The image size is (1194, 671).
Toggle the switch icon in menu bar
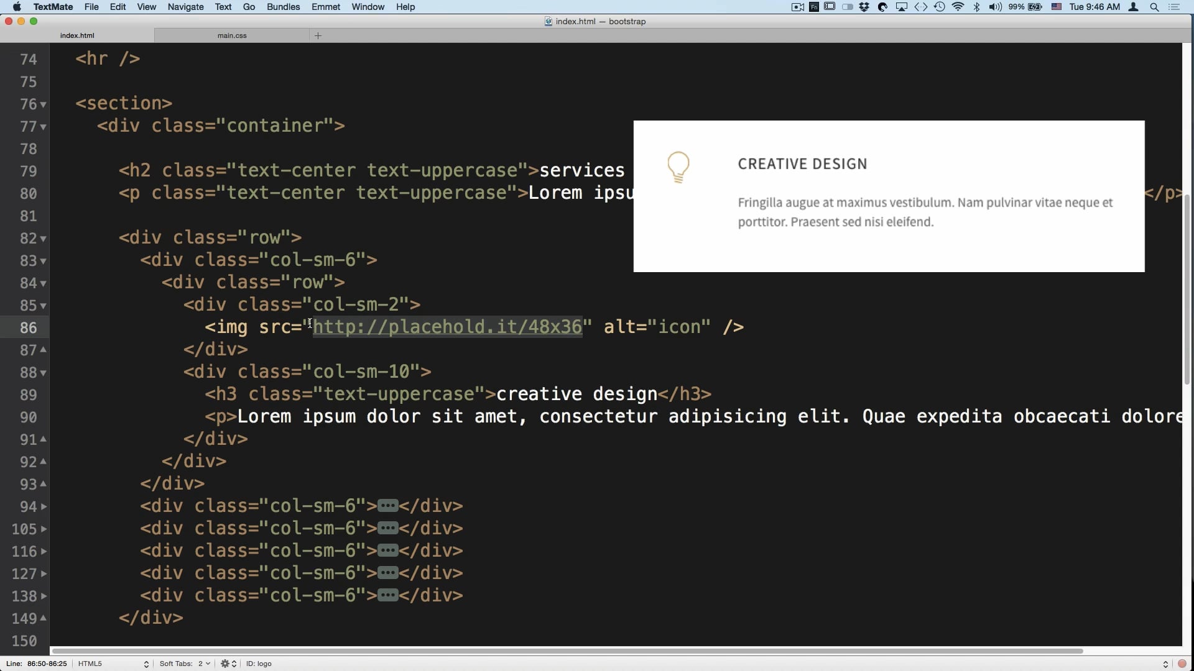pyautogui.click(x=848, y=7)
